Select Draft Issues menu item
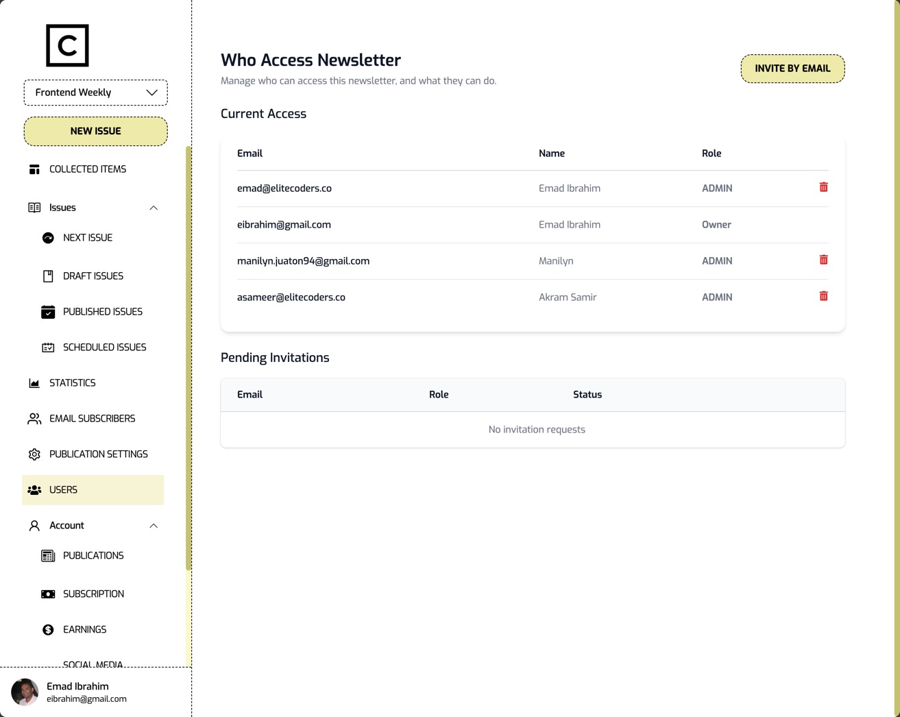 [x=93, y=276]
